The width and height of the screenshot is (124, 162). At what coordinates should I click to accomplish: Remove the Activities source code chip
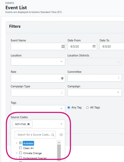coord(28,124)
